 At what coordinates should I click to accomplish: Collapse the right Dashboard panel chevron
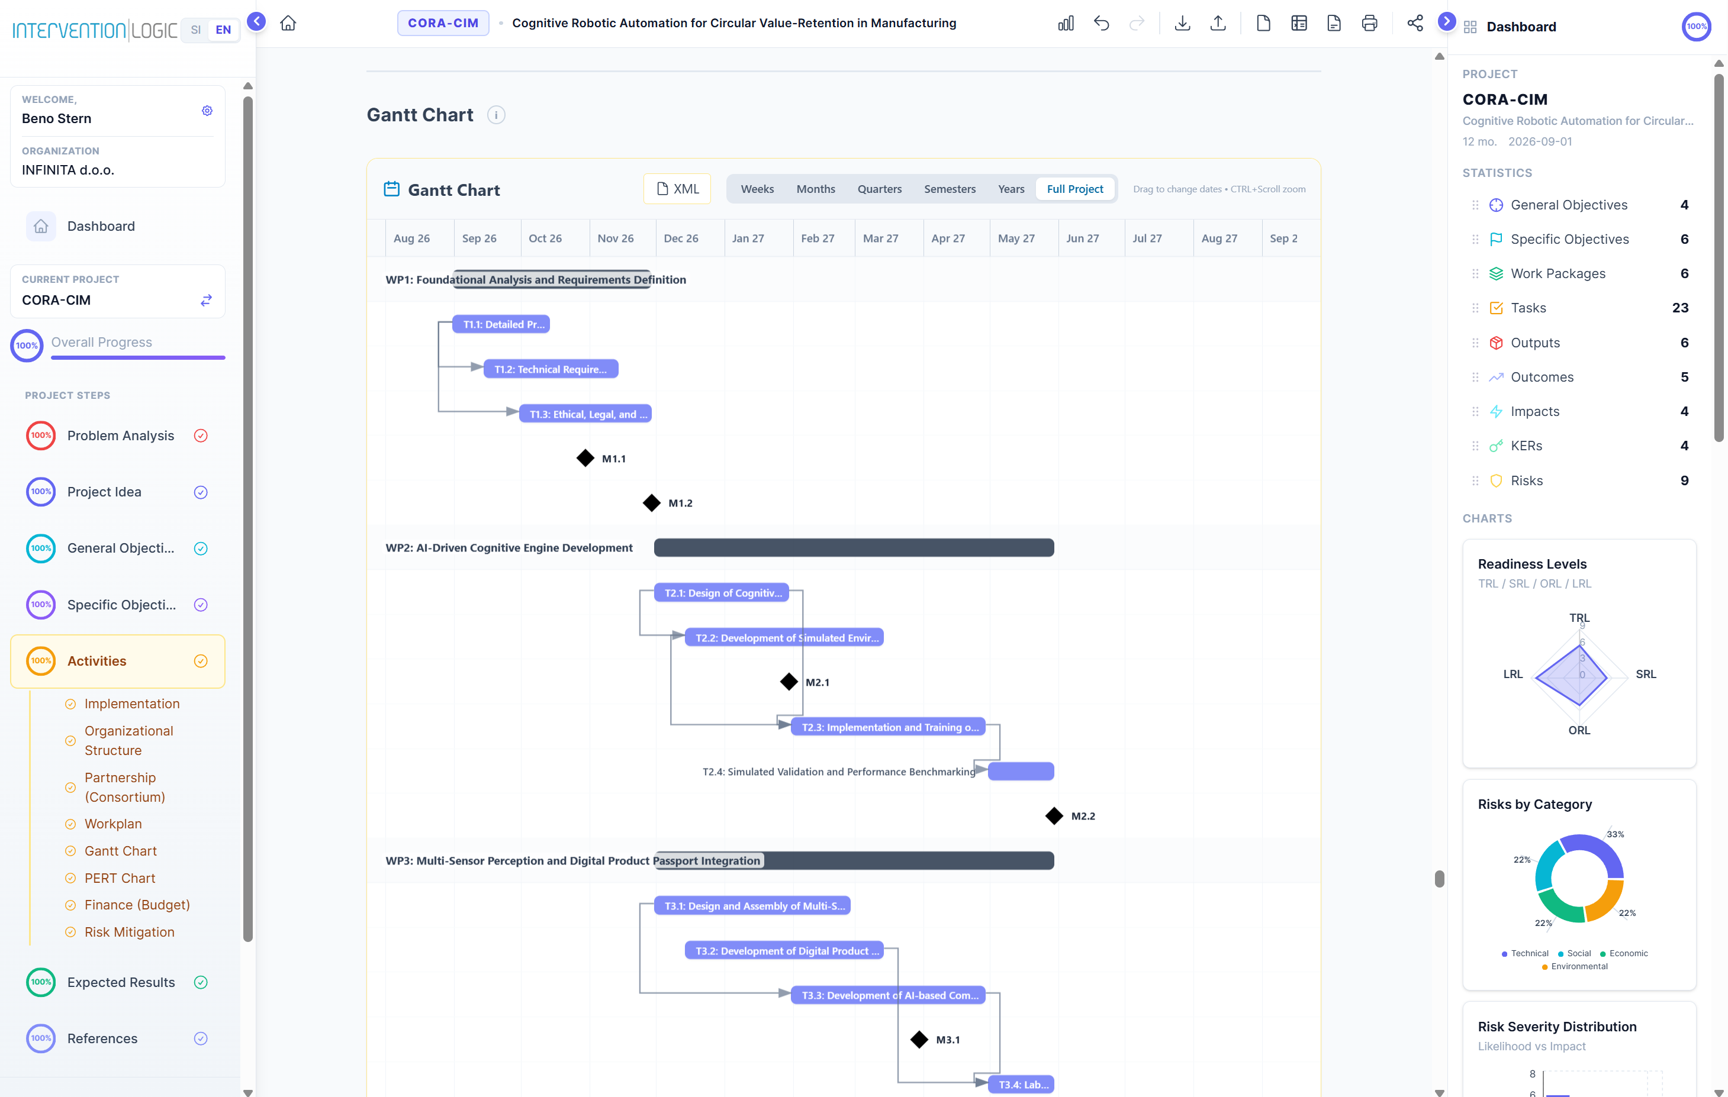pyautogui.click(x=1446, y=21)
